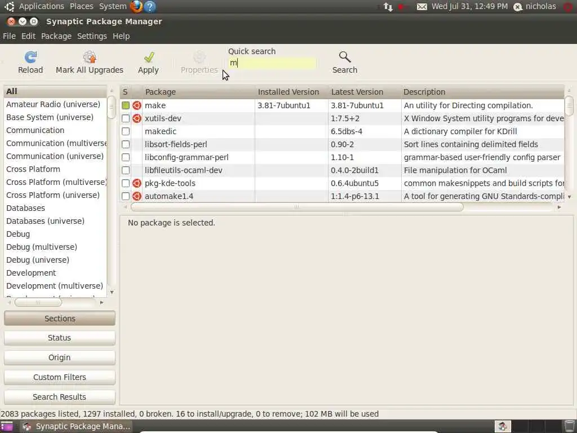Click the Ubuntu logo in top panel
Screen dimensions: 577x433
9,6
